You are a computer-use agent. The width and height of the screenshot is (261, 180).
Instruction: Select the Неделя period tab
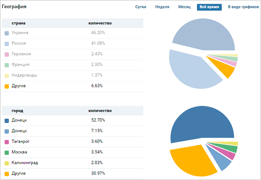click(162, 7)
